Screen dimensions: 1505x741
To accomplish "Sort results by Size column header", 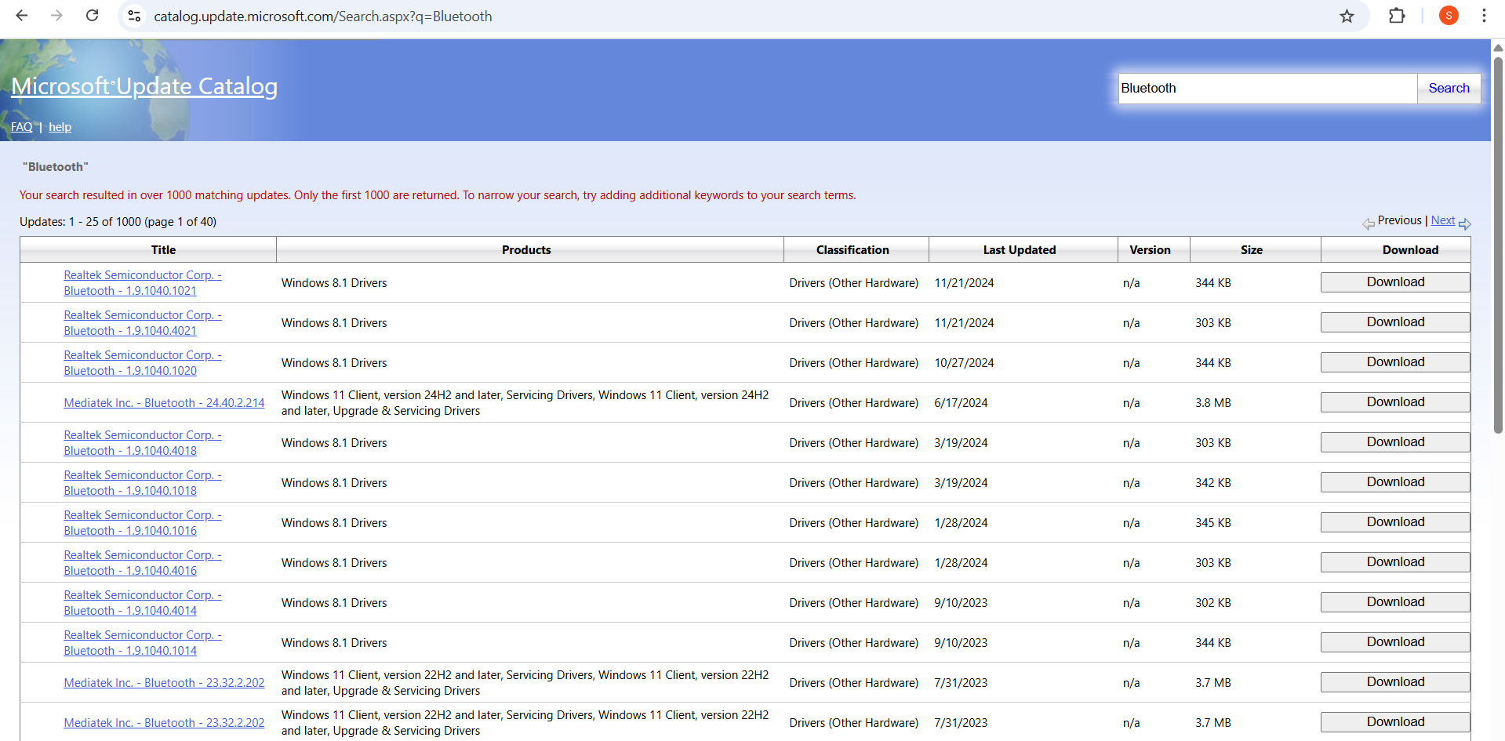I will tap(1251, 250).
